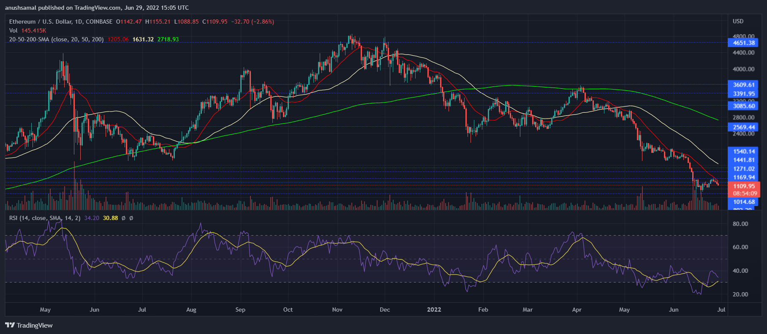Click the Aug label on time axis
This screenshot has height=334, width=767.
pos(191,310)
